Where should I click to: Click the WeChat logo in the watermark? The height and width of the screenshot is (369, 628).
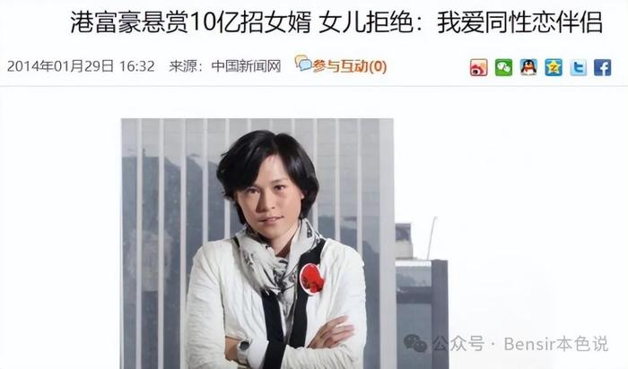point(415,343)
